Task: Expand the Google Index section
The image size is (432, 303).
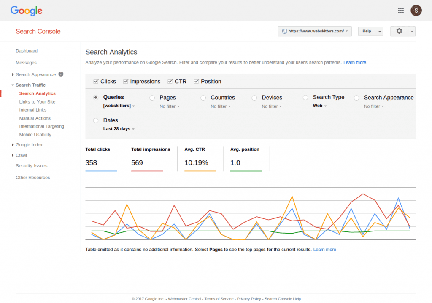Action: [x=29, y=145]
